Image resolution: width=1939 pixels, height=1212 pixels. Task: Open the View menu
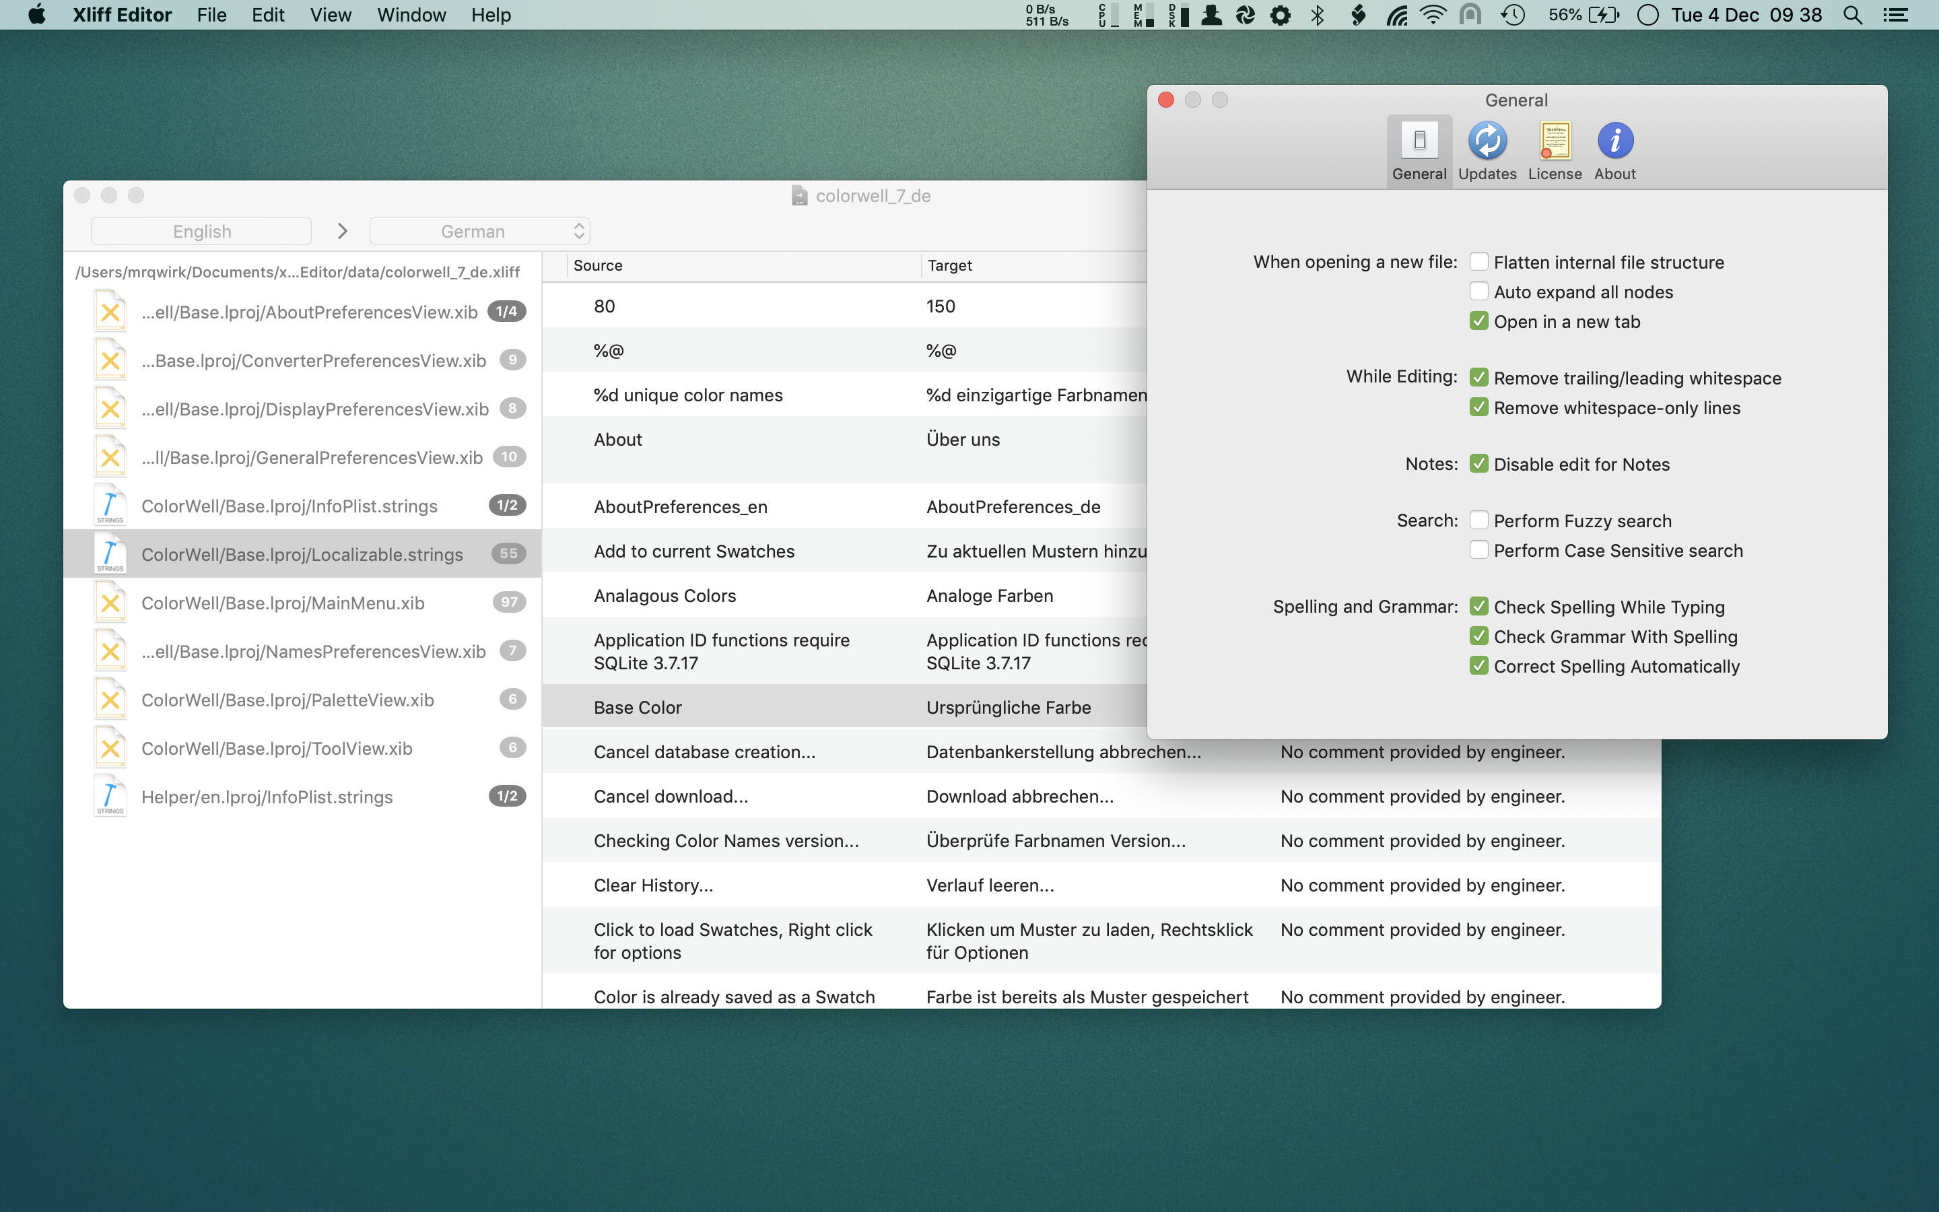[330, 14]
